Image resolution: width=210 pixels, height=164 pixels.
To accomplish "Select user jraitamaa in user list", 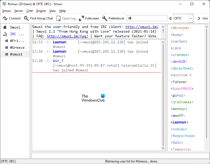I will click(x=182, y=102).
